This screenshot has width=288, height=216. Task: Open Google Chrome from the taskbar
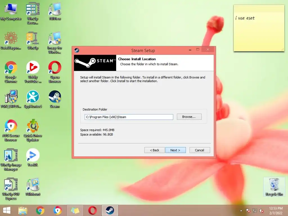[40, 210]
